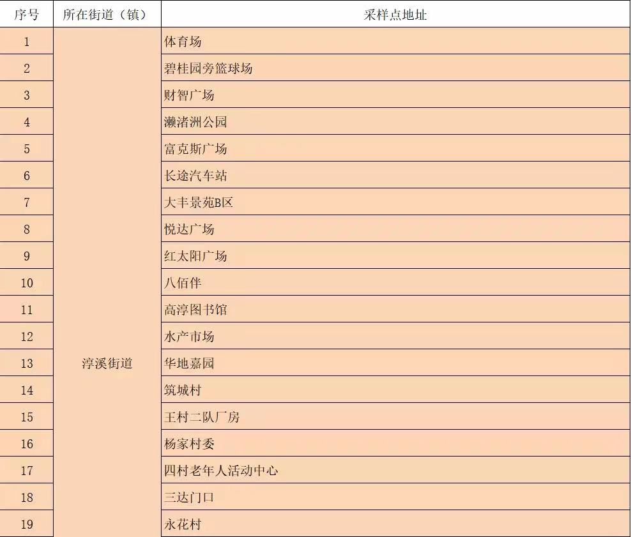Click row number 18
The height and width of the screenshot is (537, 631).
tap(27, 497)
